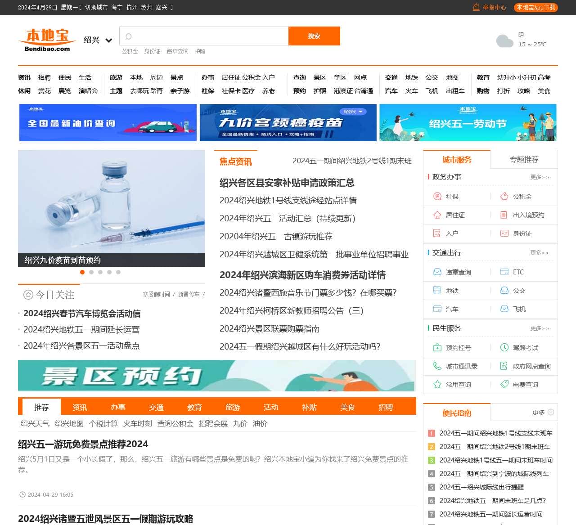
Task: Open the 公积金 piggy-bank icon
Action: [x=504, y=197]
